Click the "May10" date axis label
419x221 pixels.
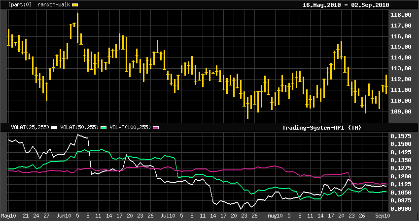pyautogui.click(x=8, y=215)
